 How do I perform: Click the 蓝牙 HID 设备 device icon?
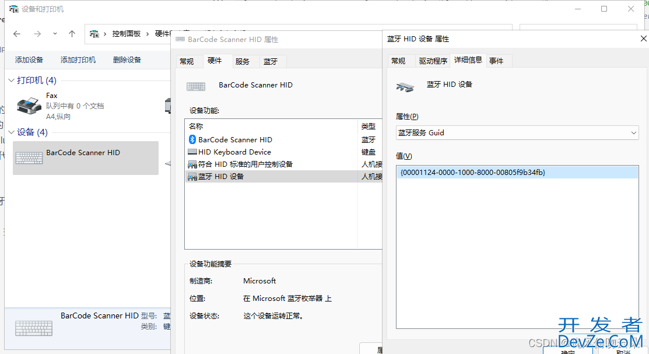[x=405, y=86]
